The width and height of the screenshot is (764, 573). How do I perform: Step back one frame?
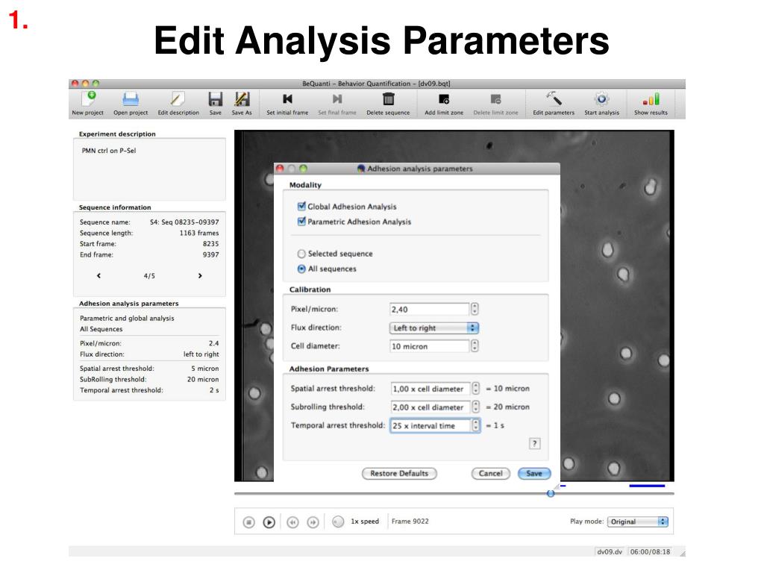(292, 522)
